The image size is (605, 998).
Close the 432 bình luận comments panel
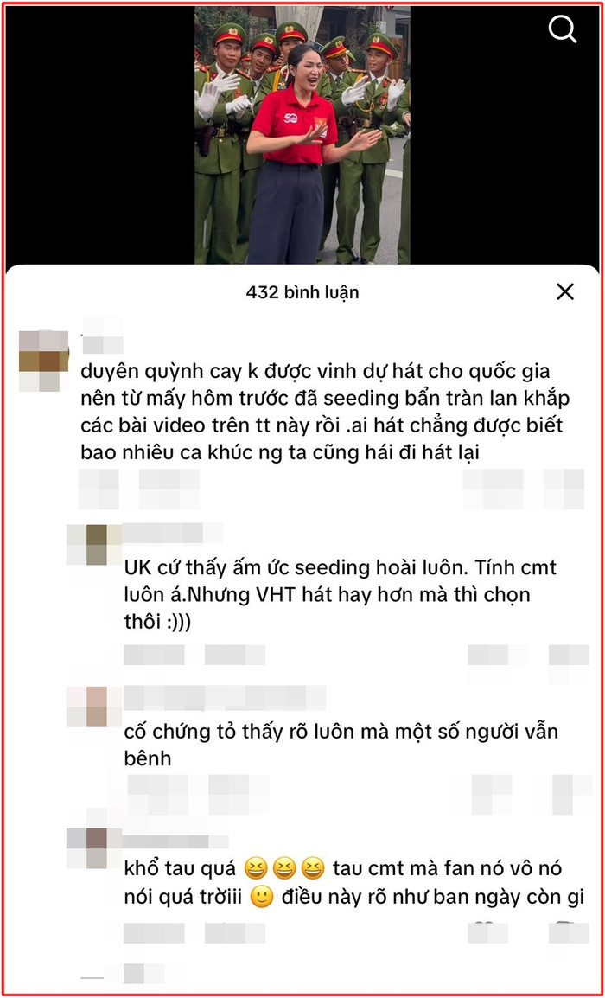point(565,292)
